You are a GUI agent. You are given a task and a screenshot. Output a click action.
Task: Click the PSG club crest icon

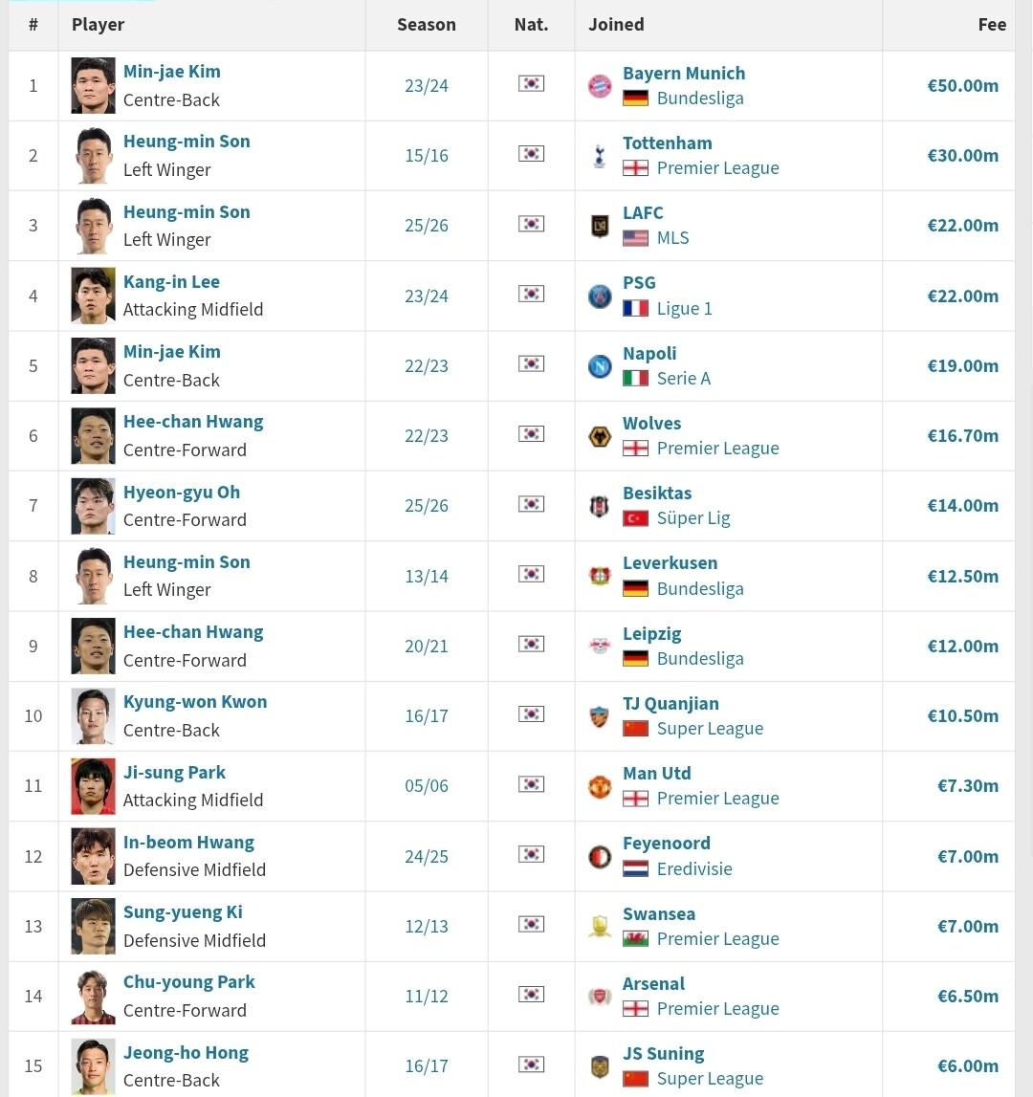600,296
